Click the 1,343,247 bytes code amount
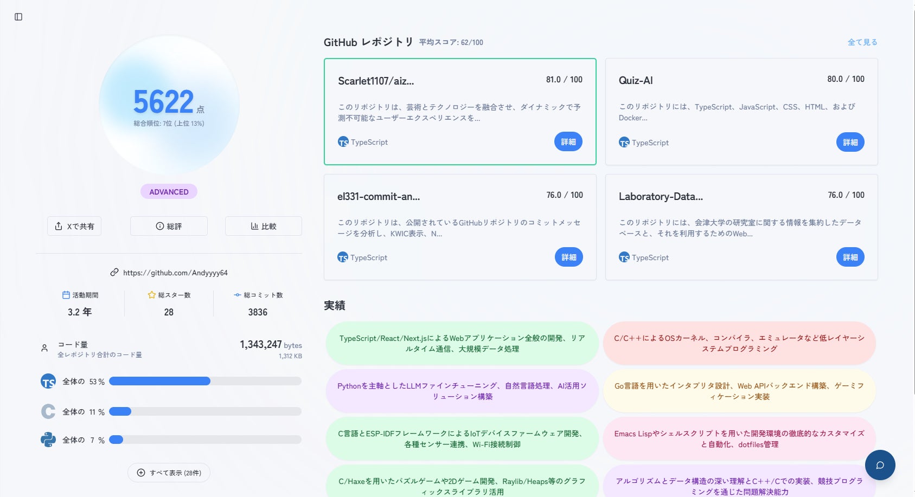This screenshot has width=915, height=497. 271,345
